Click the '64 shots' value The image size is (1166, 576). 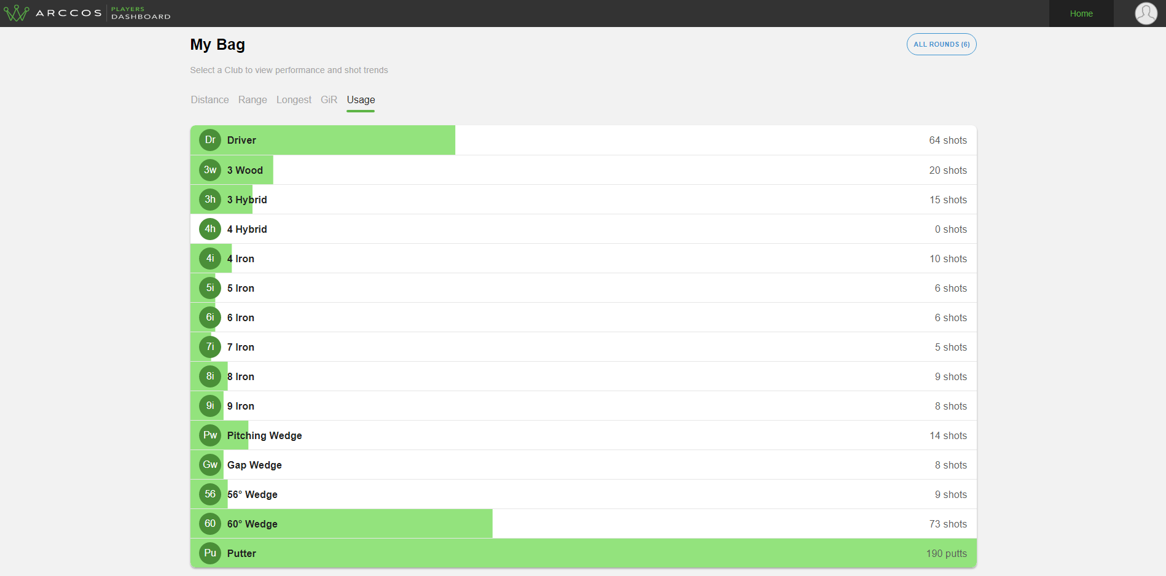pos(948,140)
